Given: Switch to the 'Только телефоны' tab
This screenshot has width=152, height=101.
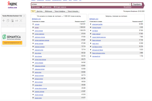Looking at the screenshot, I should coord(60,11).
